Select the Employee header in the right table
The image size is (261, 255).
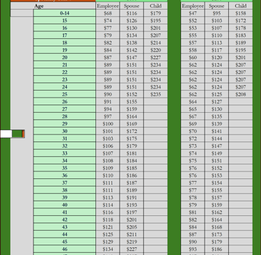193,6
